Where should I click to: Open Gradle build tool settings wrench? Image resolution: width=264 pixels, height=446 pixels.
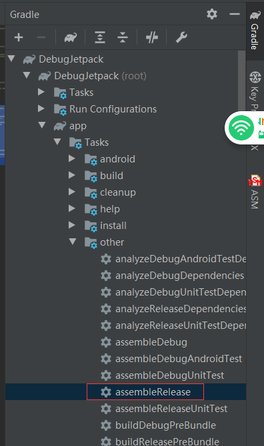pos(181,37)
